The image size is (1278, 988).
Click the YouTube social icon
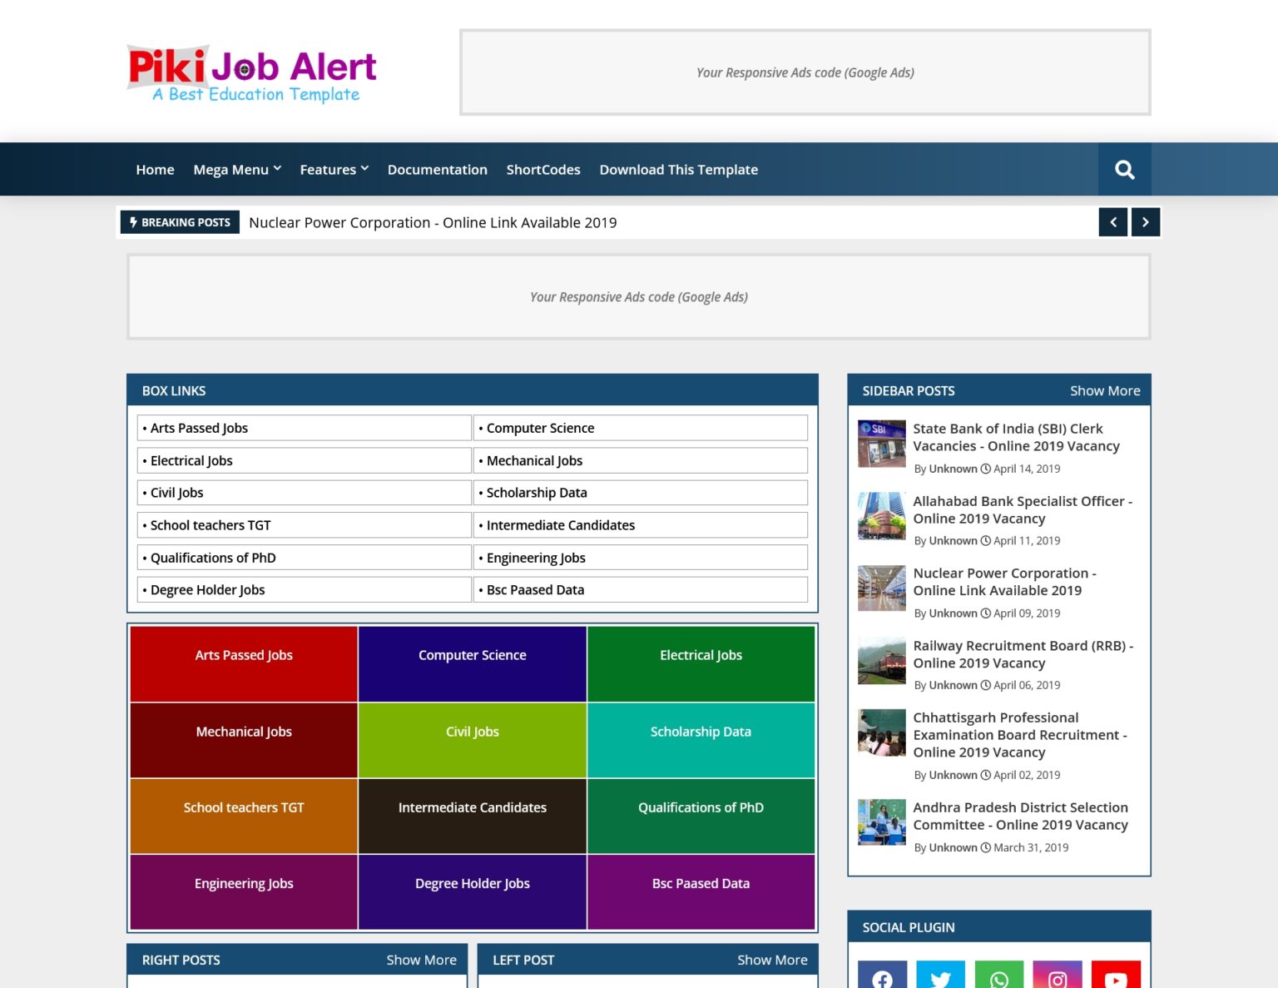(x=1115, y=977)
